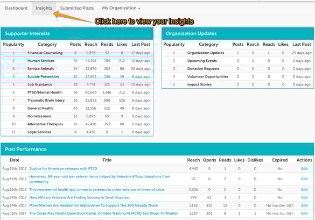Select the Financial Counseling category row
Viewport: 315px width, 220px height.
[x=77, y=53]
